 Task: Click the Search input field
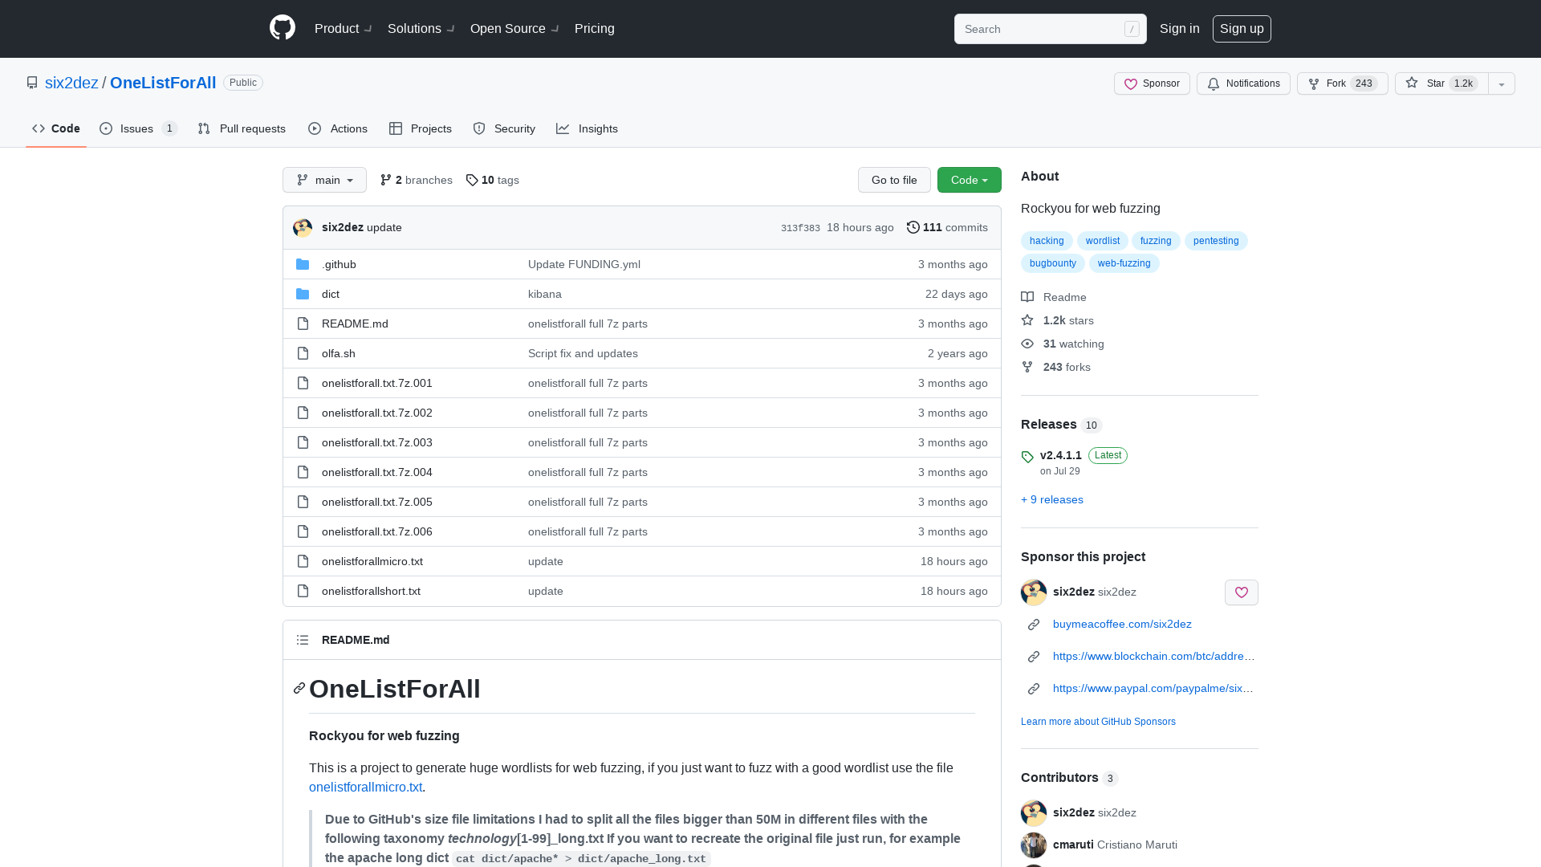[1050, 29]
